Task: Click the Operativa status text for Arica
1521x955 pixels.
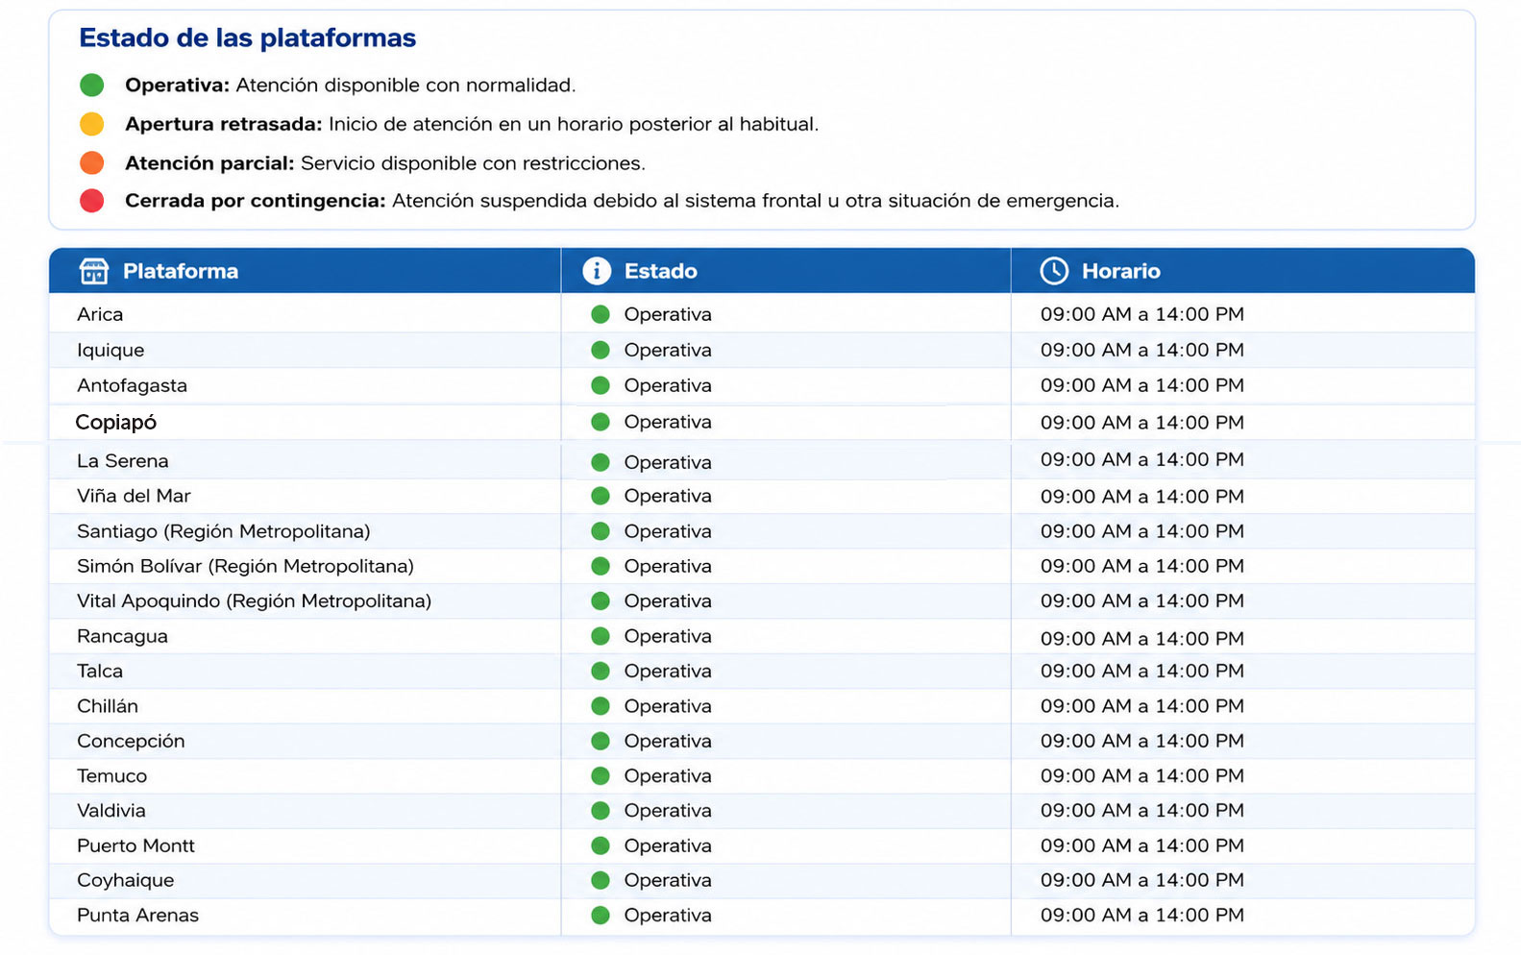Action: pyautogui.click(x=668, y=314)
